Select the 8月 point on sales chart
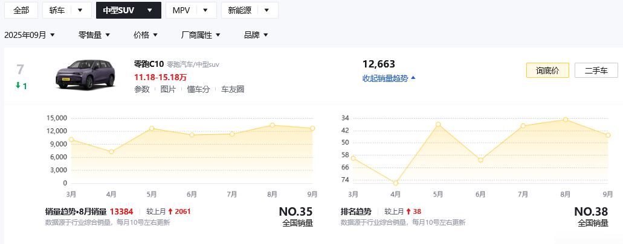Screen dimensions: 623x244 (x=272, y=125)
